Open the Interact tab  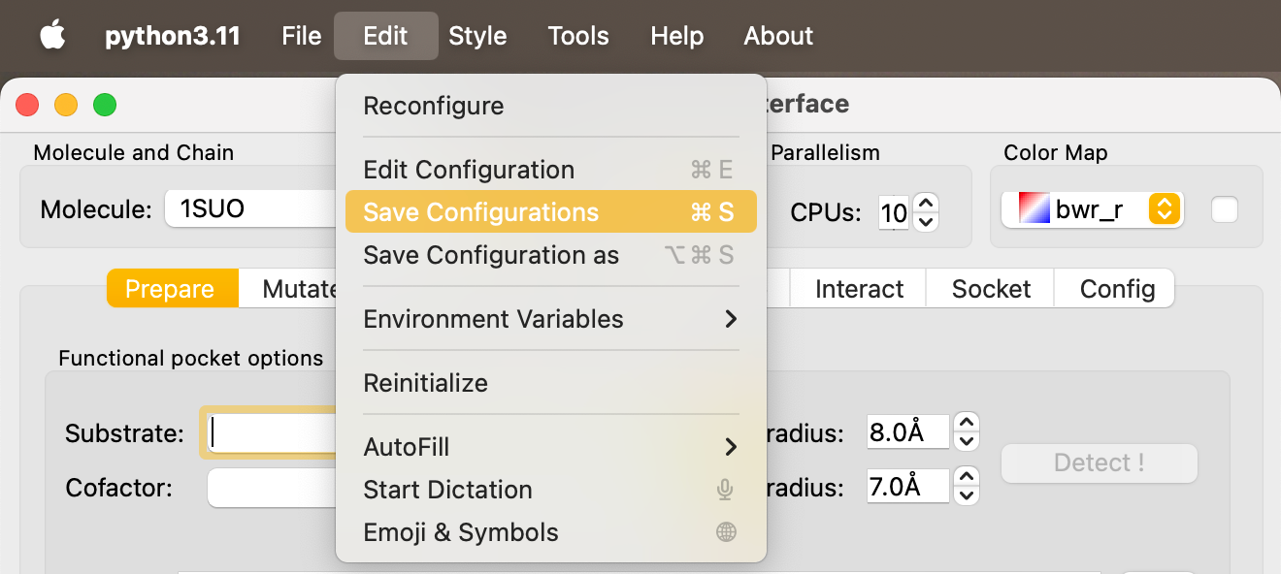859,289
